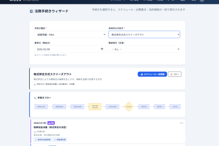Select the highlighted 株主総会特別決議 flow node

pos(95,107)
